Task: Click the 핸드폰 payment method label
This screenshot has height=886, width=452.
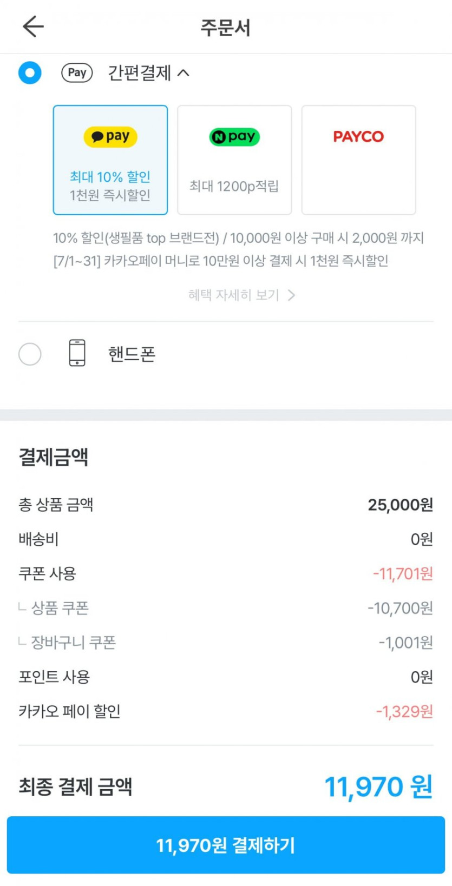Action: click(132, 354)
